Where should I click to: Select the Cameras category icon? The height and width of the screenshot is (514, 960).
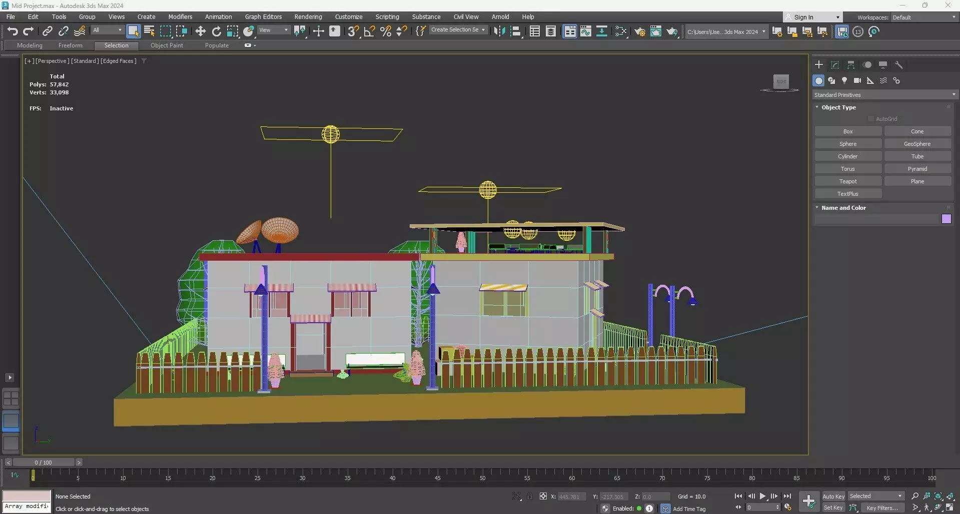click(857, 80)
